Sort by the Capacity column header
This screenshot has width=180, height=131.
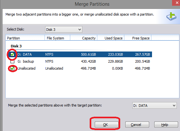(x=84, y=38)
